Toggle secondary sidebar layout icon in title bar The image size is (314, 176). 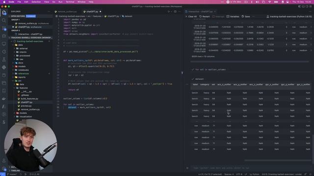point(307,6)
